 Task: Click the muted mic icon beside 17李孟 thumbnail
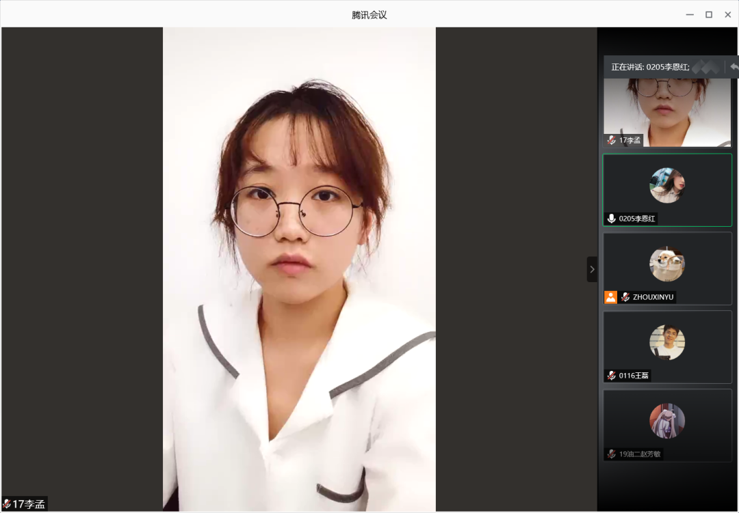click(x=612, y=140)
